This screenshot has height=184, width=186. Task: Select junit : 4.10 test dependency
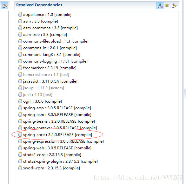35,95
